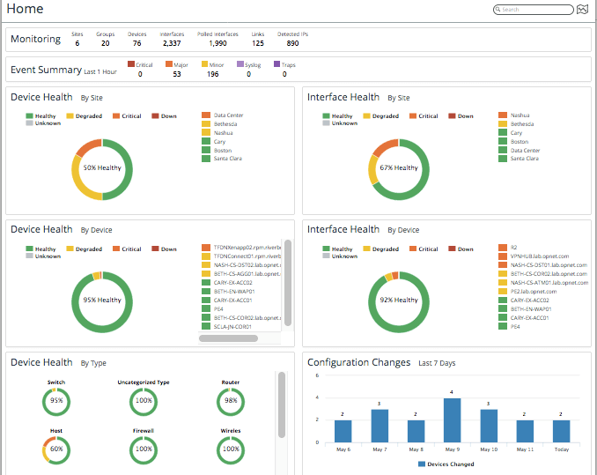Click the 92% Healthy donut chart
Image resolution: width=597 pixels, height=475 pixels.
[x=399, y=301]
